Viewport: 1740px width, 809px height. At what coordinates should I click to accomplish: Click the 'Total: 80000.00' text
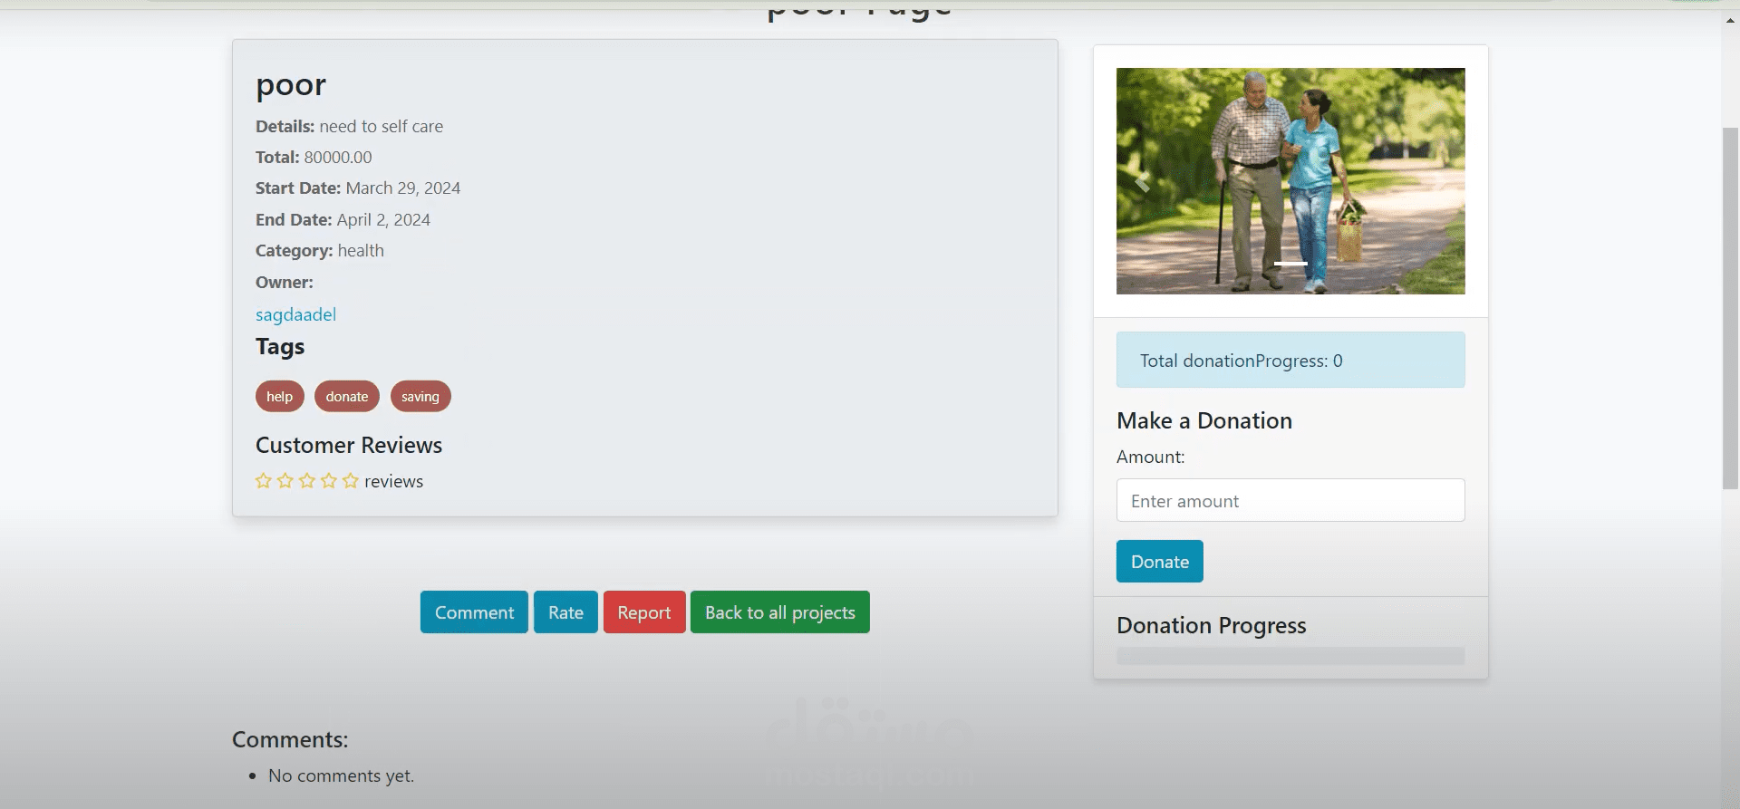pyautogui.click(x=314, y=157)
